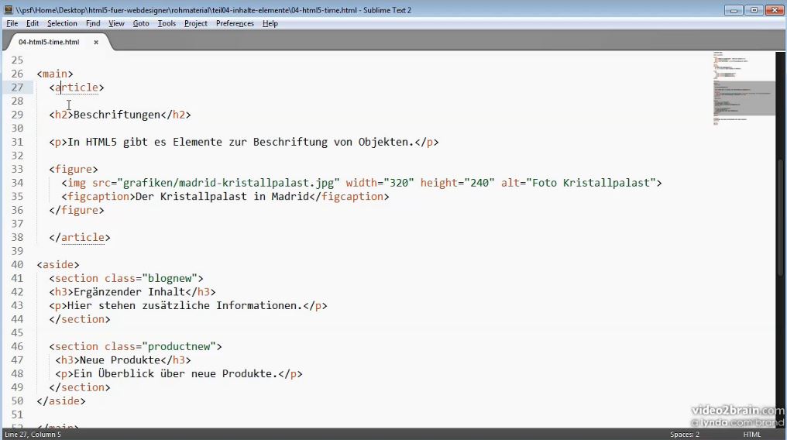Viewport: 787px width, 440px height.
Task: Open the Find menu
Action: tap(93, 23)
